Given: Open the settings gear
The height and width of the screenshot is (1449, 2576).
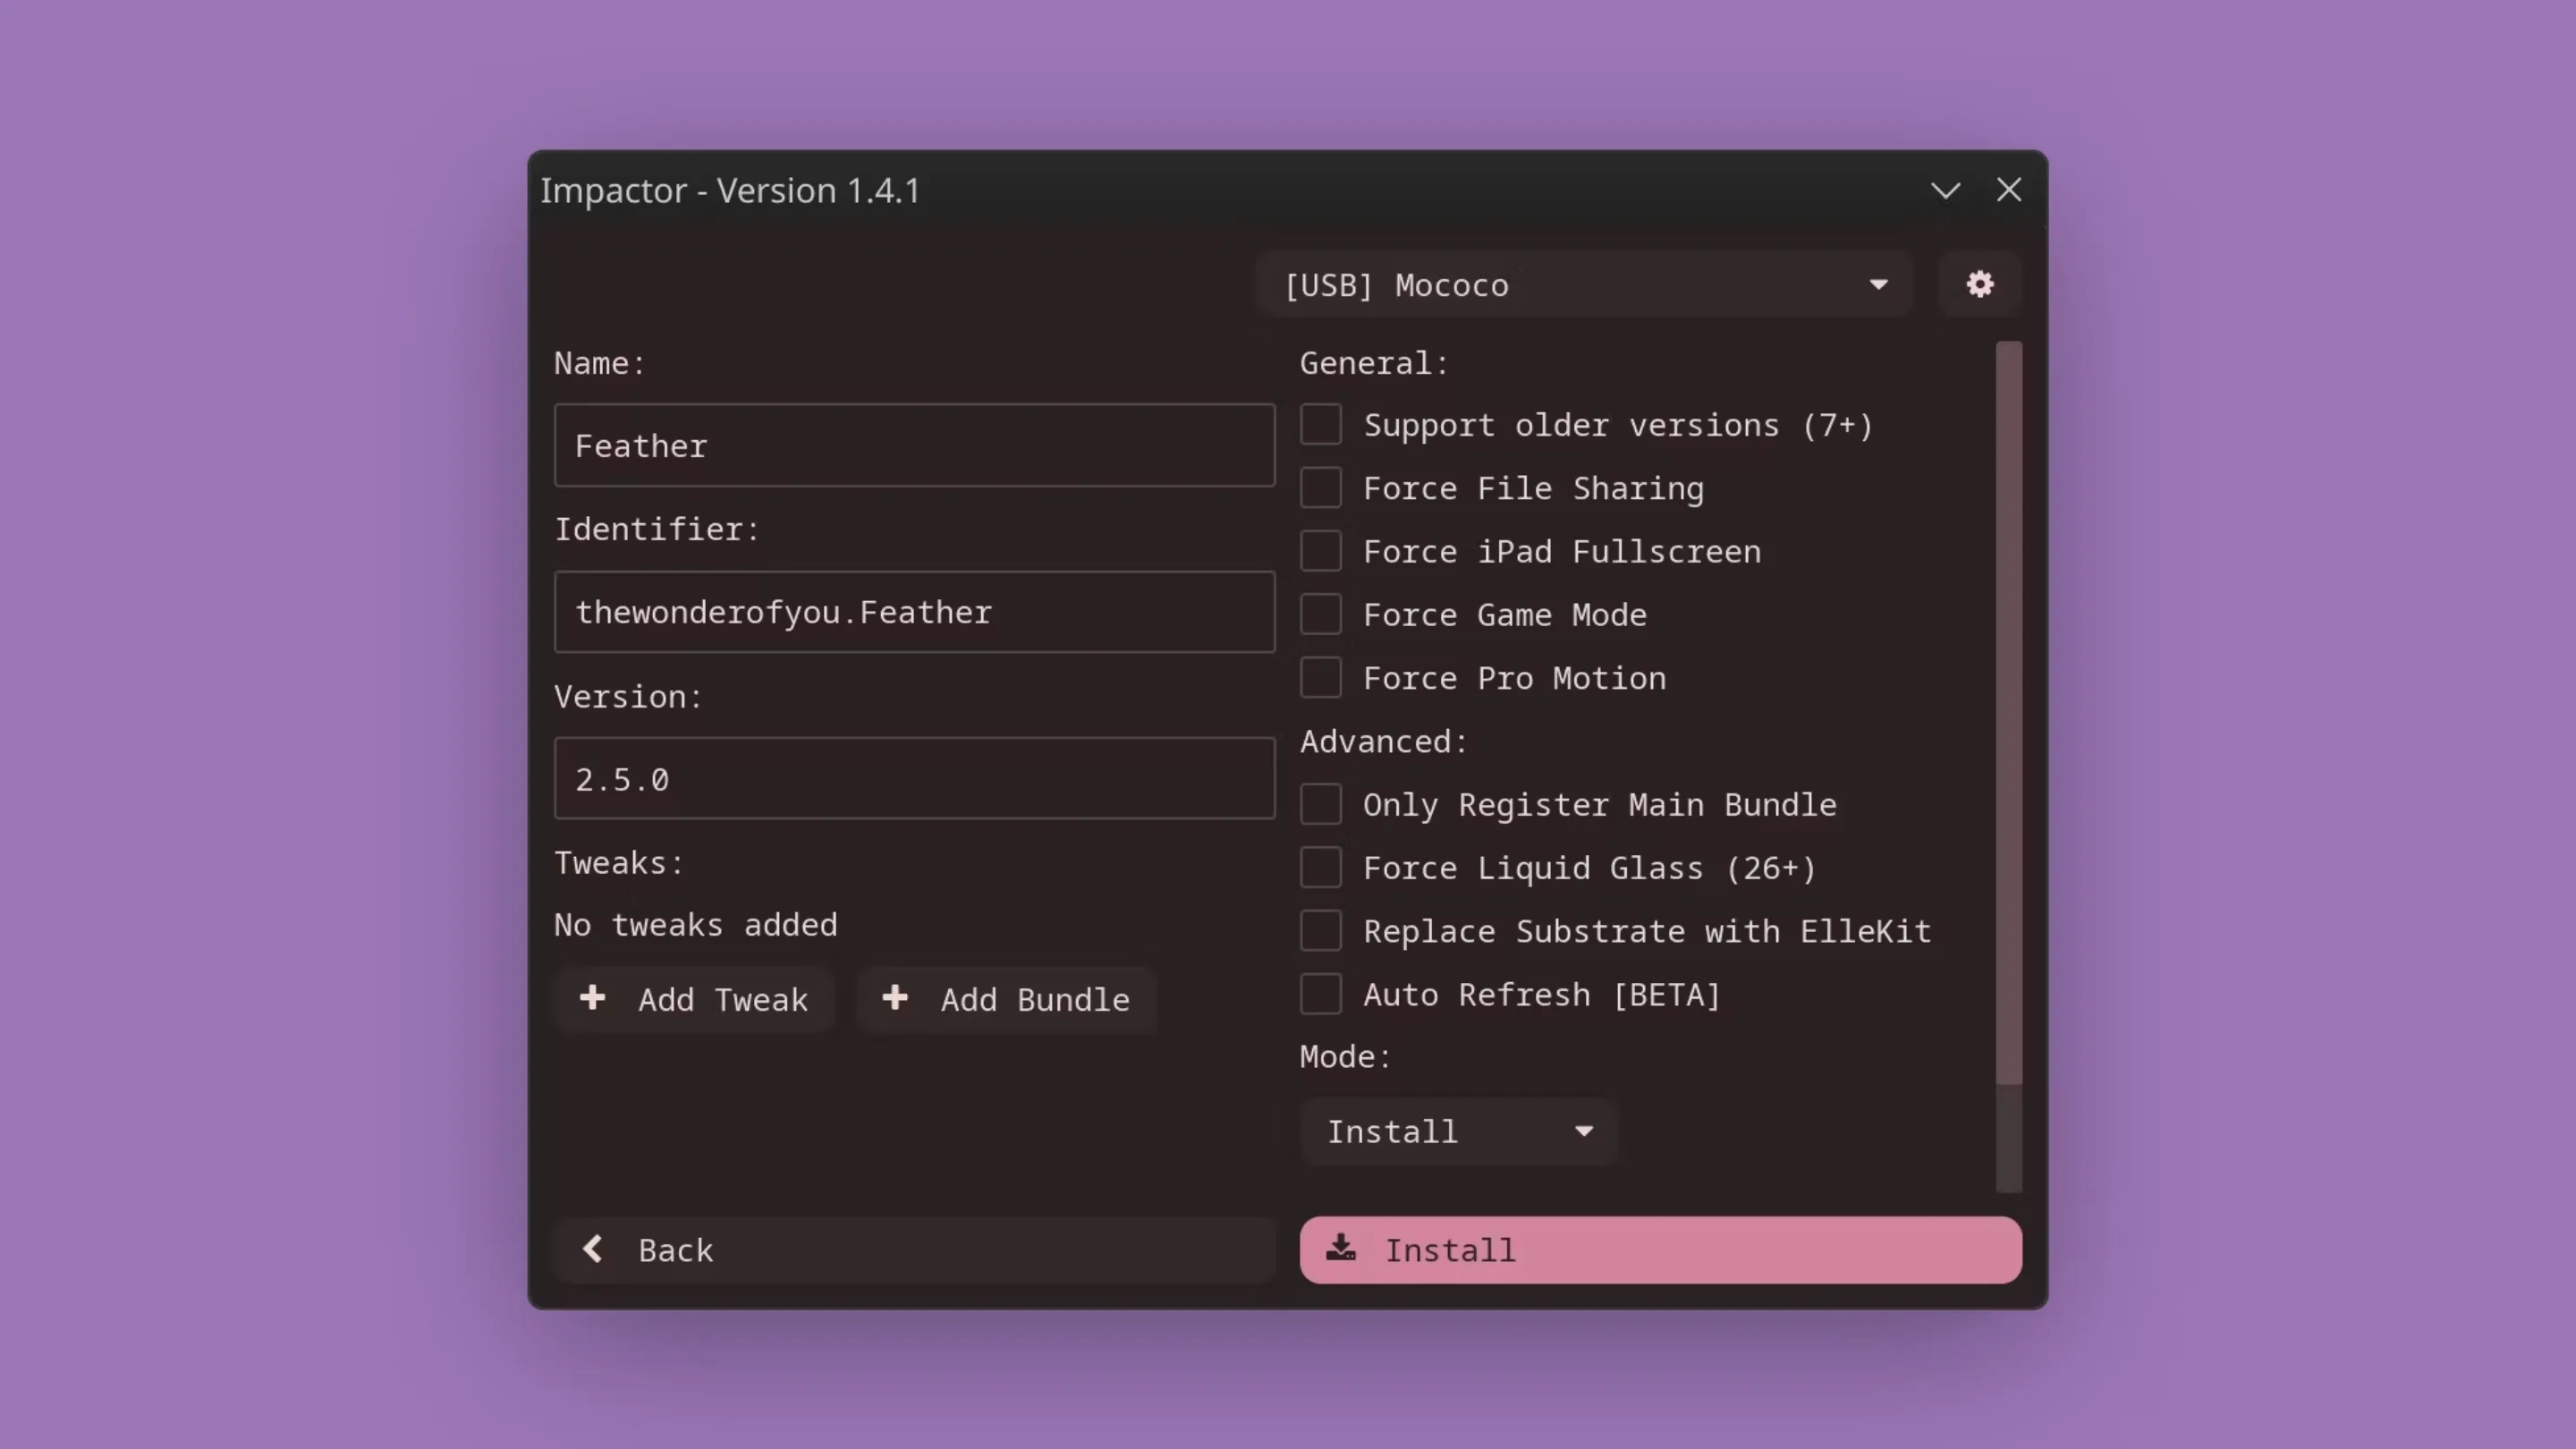Looking at the screenshot, I should pyautogui.click(x=1979, y=284).
